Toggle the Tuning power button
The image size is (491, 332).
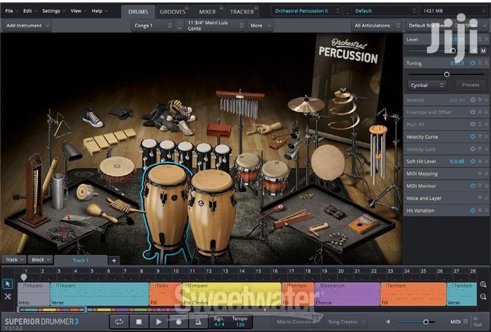point(473,63)
